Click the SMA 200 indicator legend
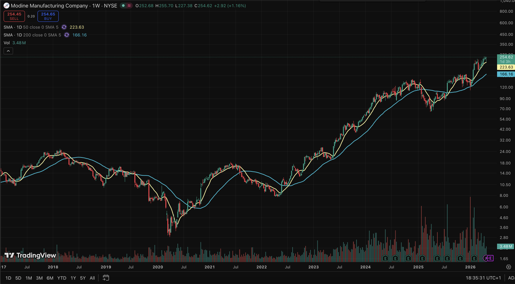The image size is (515, 284). coord(32,35)
